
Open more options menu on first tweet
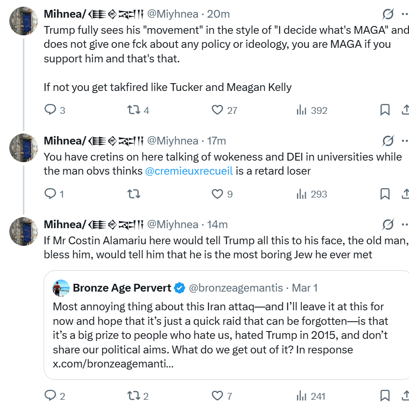(404, 14)
